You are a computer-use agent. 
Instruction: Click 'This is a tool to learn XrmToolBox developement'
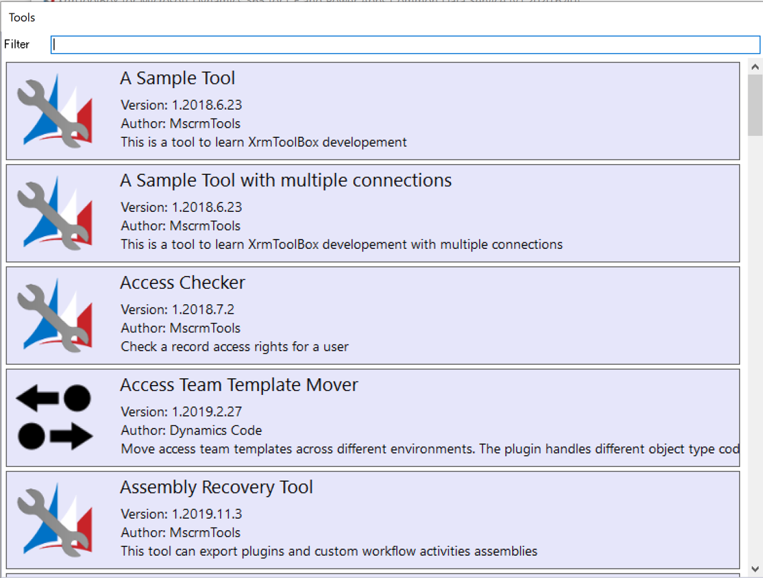(264, 142)
